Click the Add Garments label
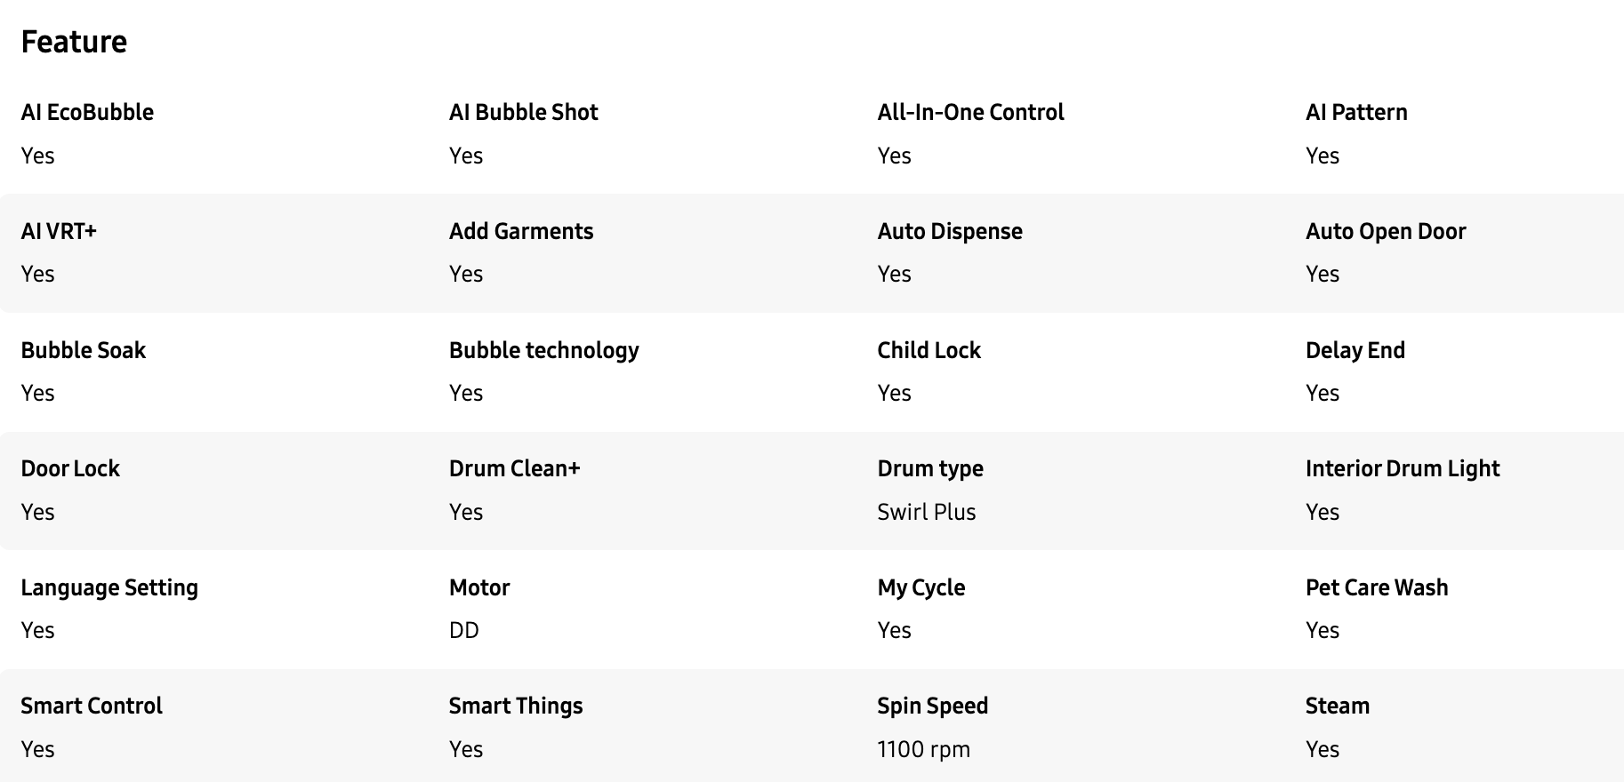 click(521, 231)
